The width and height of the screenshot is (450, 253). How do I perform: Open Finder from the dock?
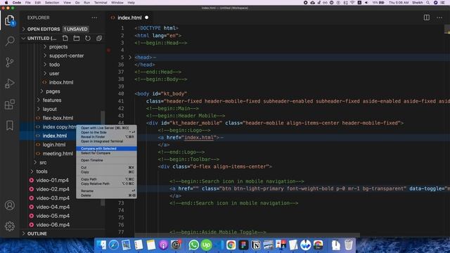coord(101,245)
